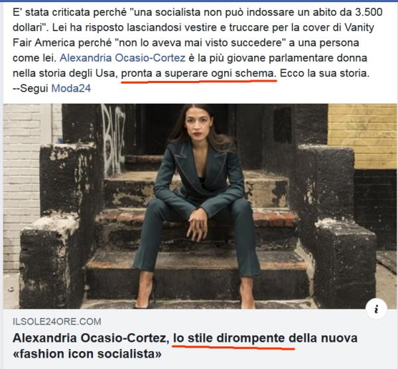Click the ILSOLE24ORE.COM source domain
The image size is (398, 369).
(x=57, y=321)
